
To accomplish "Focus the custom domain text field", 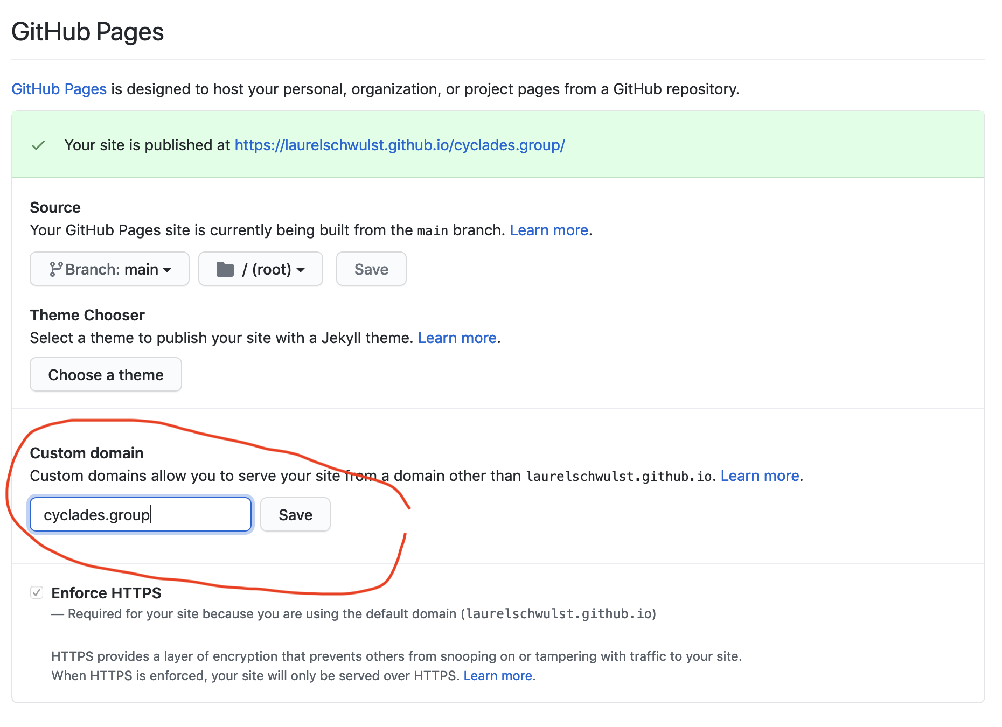I will pos(141,515).
